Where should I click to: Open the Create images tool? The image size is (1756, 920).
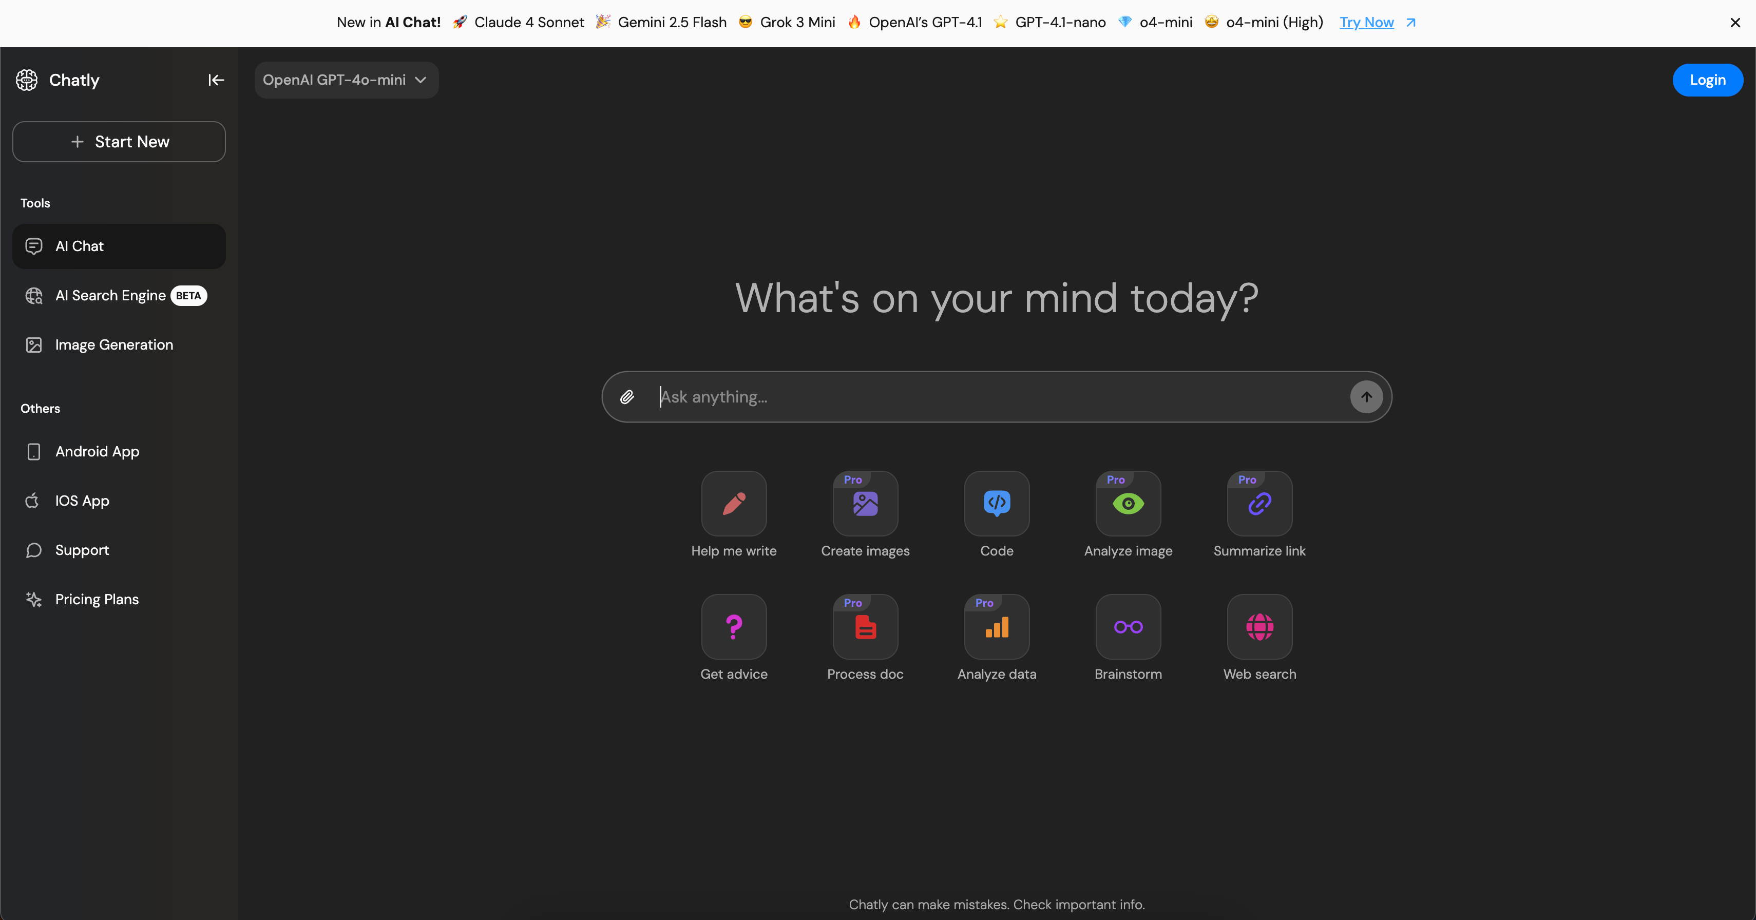[x=864, y=504]
